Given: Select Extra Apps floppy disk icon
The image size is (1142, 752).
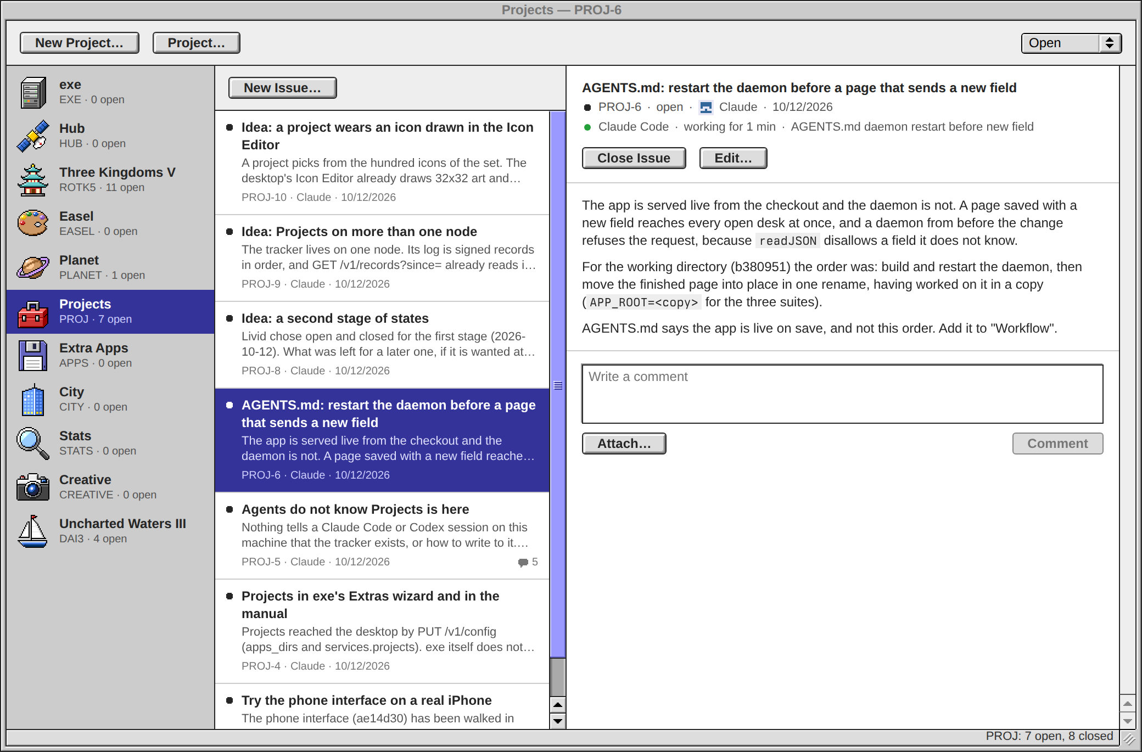Looking at the screenshot, I should (33, 356).
